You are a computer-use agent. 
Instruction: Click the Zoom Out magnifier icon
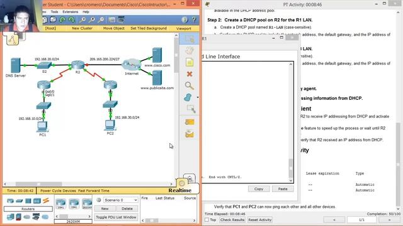[x=101, y=19]
